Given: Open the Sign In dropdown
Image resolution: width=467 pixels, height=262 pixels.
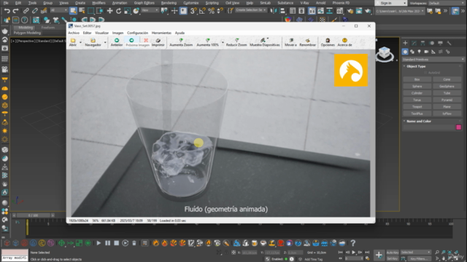Looking at the screenshot, I should (x=391, y=3).
